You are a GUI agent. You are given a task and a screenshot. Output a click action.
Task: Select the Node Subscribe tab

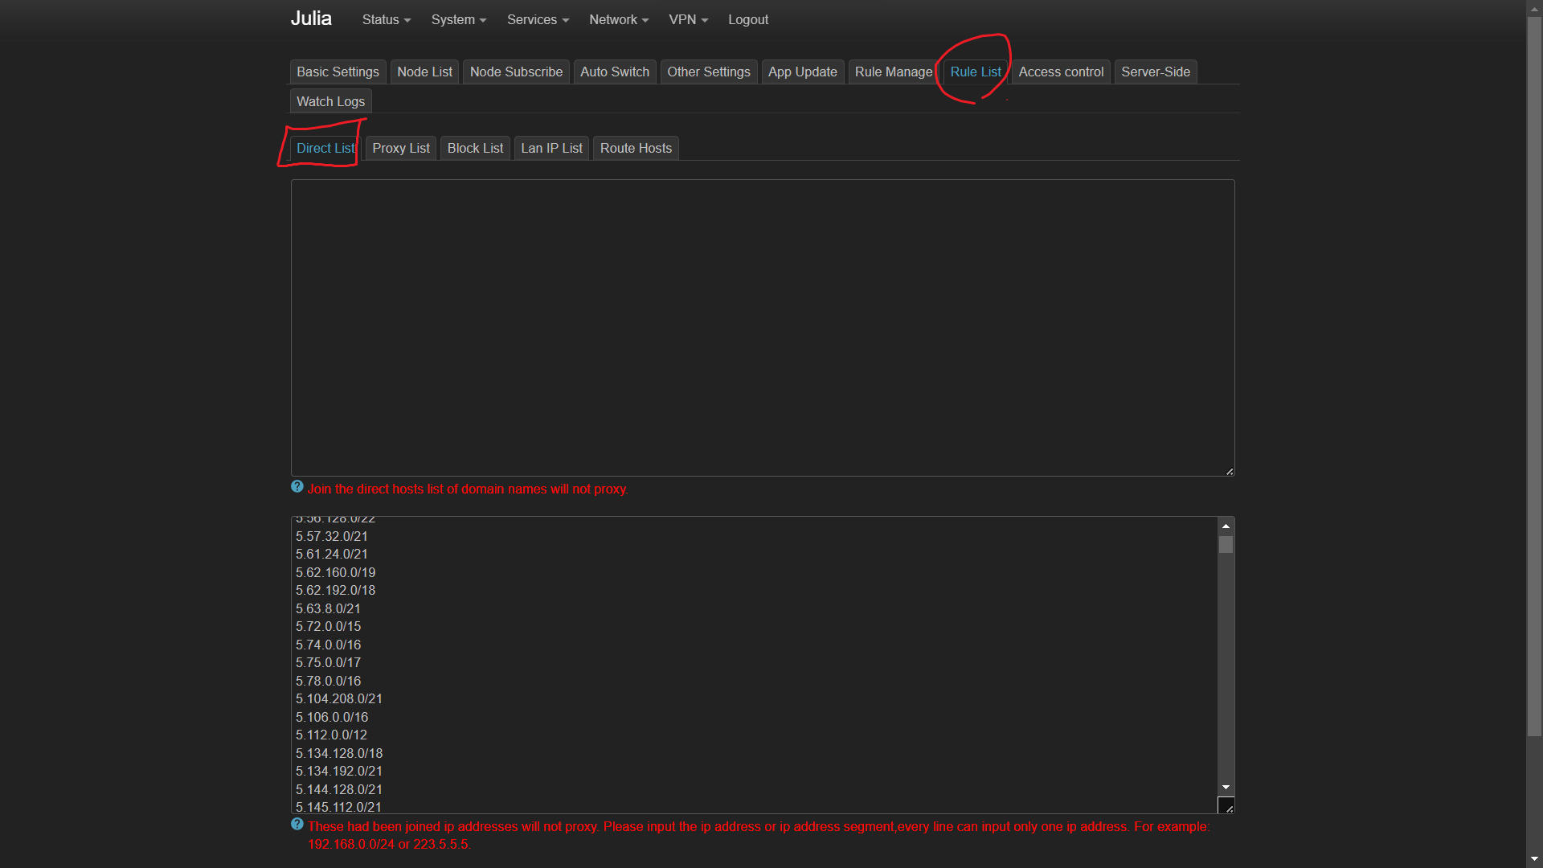click(x=516, y=72)
